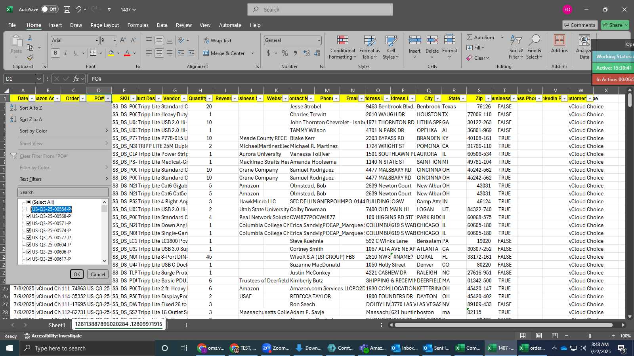This screenshot has width=634, height=356.
Task: Click the red Font Color swatch
Action: pos(127,53)
